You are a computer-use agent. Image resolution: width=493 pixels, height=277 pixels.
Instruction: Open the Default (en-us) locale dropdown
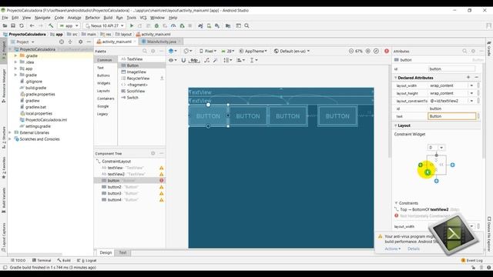point(292,51)
